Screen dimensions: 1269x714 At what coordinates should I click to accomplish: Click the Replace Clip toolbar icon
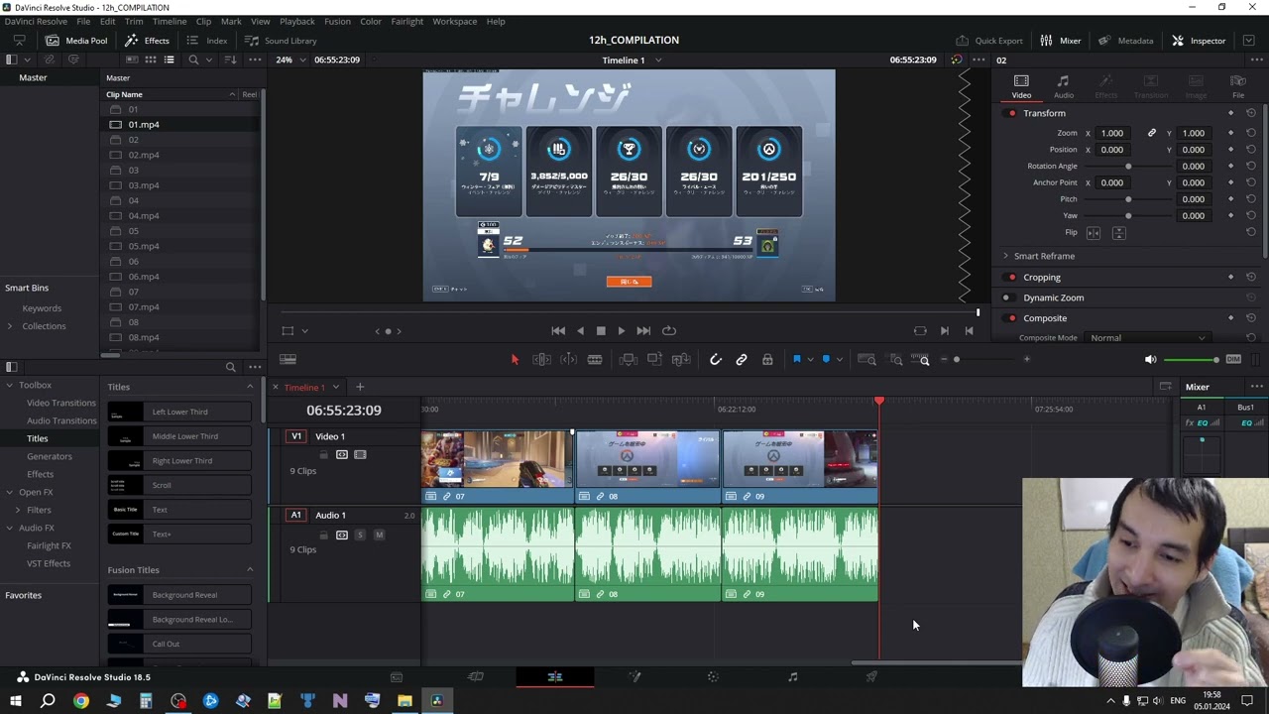click(680, 359)
